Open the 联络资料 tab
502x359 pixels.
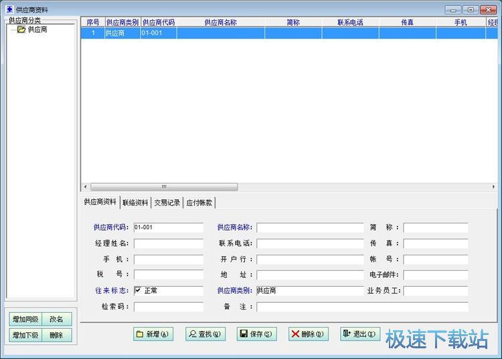135,203
